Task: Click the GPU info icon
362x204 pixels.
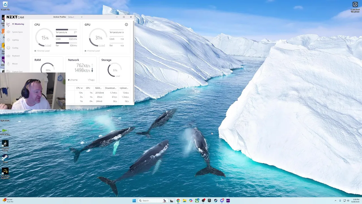Action: coord(126,25)
